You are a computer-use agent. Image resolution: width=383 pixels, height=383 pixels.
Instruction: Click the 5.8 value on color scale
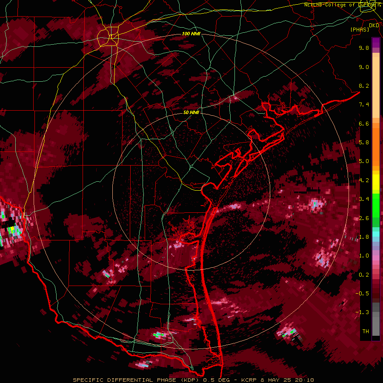[x=364, y=143]
